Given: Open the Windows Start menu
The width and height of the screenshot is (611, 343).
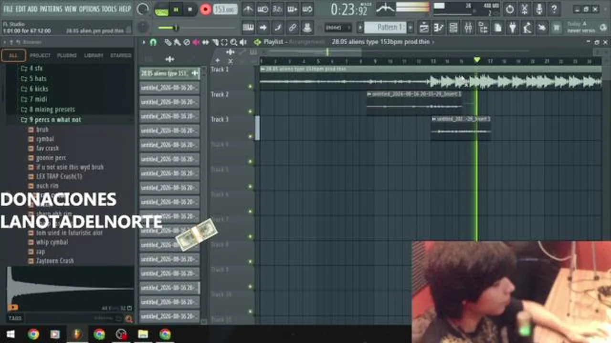Looking at the screenshot, I should pos(10,334).
